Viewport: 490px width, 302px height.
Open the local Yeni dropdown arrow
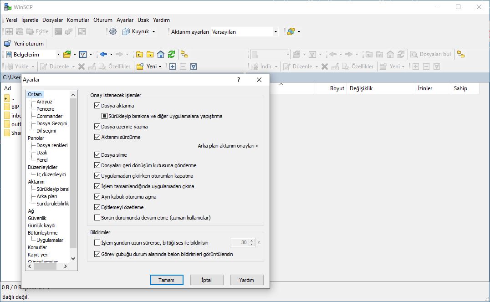[160, 67]
